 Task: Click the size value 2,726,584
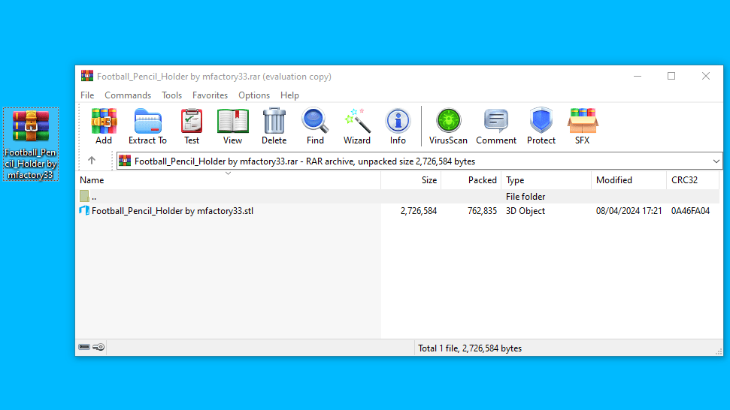pos(419,211)
